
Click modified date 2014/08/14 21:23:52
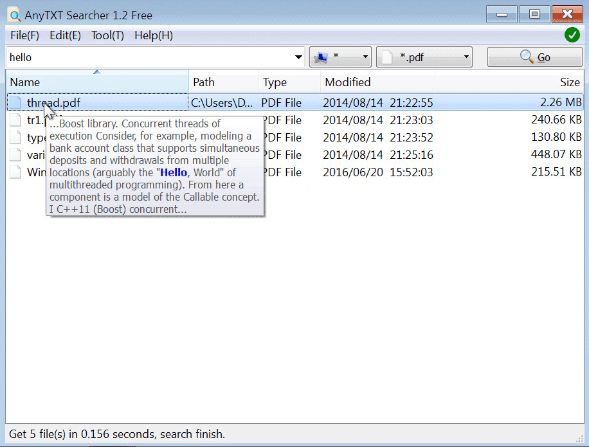[378, 137]
